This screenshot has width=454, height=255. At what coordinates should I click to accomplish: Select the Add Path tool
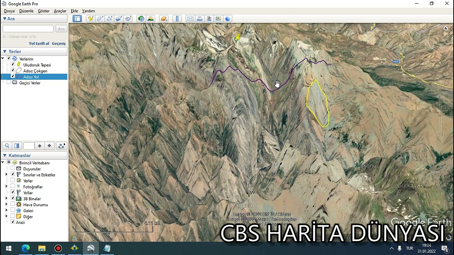[110, 19]
